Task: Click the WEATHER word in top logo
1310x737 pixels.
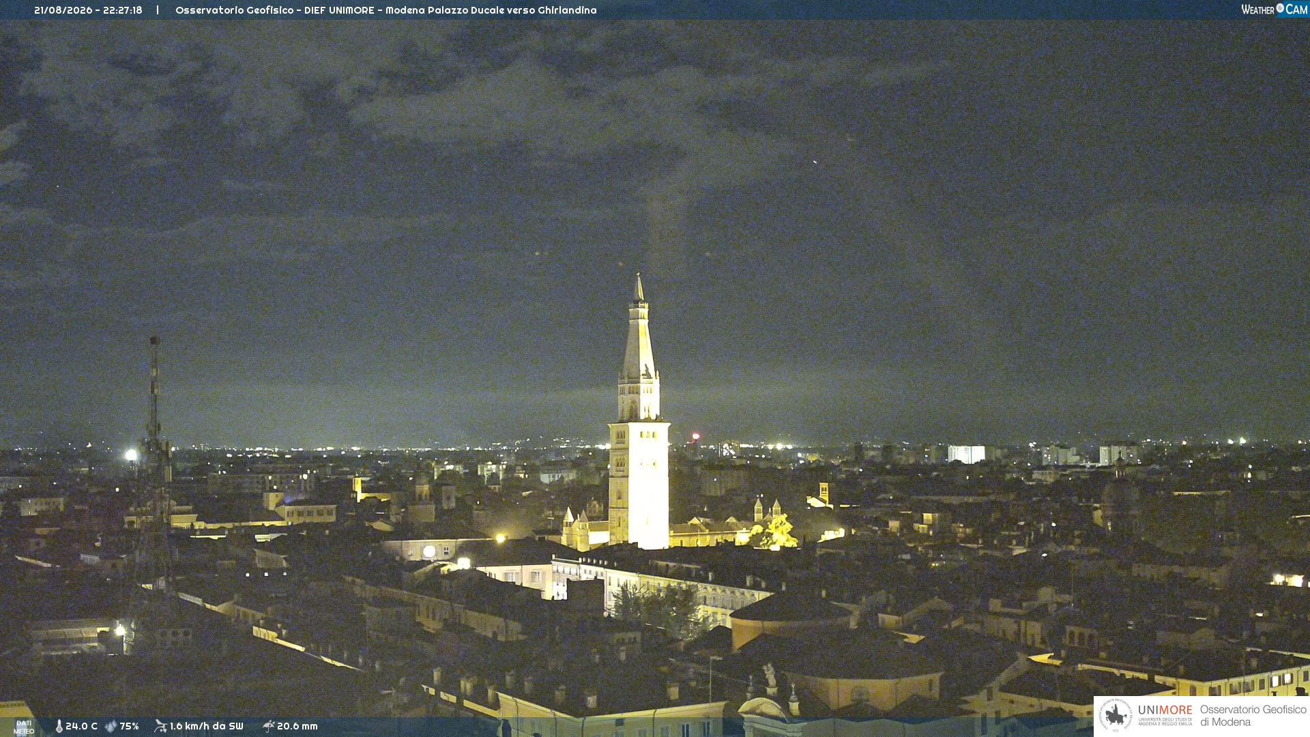Action: point(1257,10)
